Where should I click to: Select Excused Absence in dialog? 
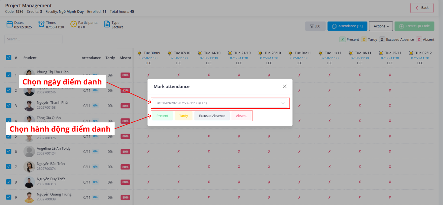212,116
